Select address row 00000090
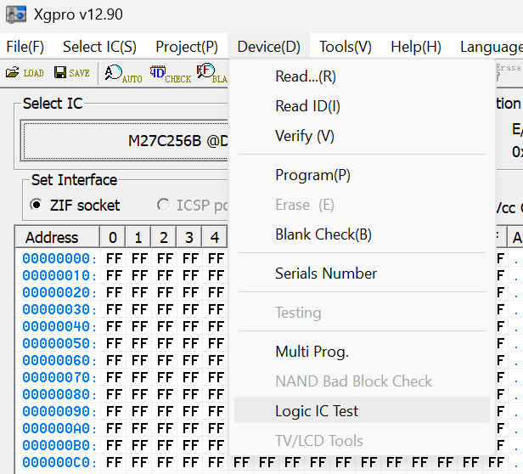This screenshot has width=523, height=474. point(59,412)
